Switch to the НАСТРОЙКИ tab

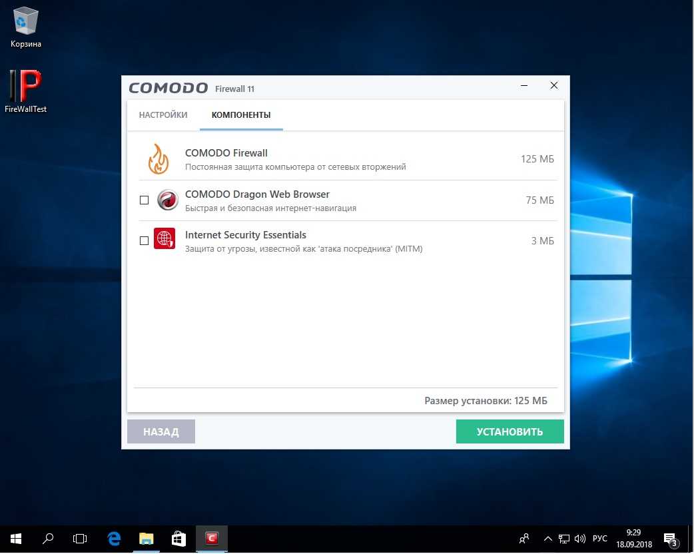pos(163,115)
